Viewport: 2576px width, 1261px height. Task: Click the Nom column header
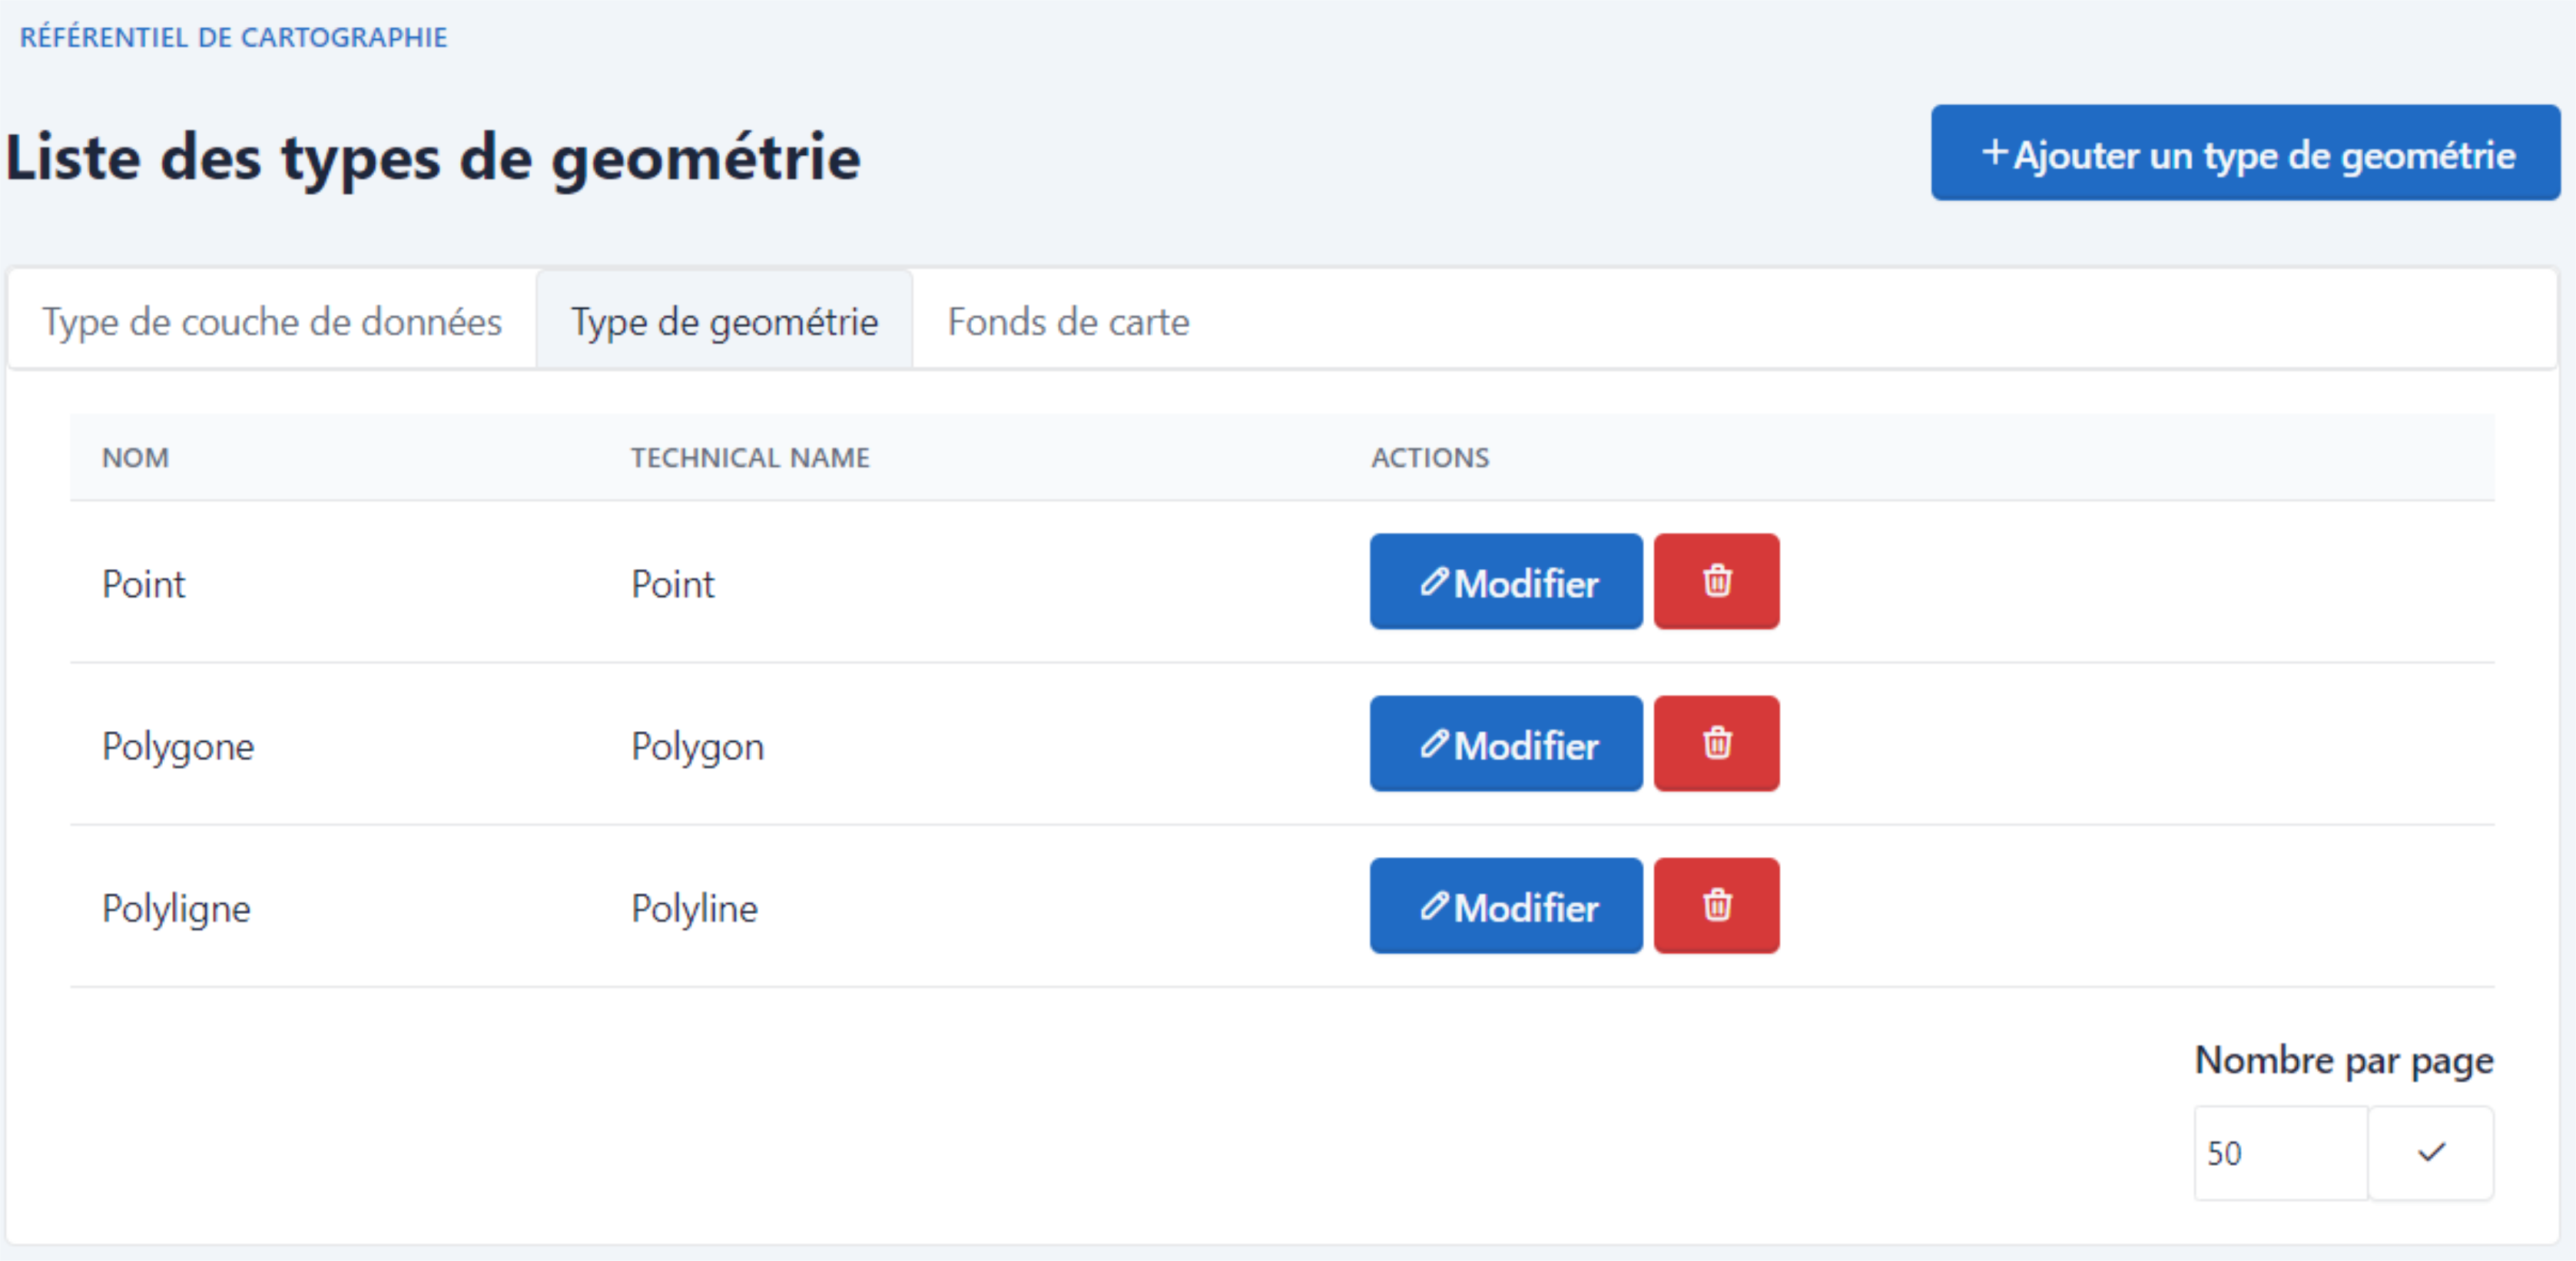pyautogui.click(x=135, y=457)
